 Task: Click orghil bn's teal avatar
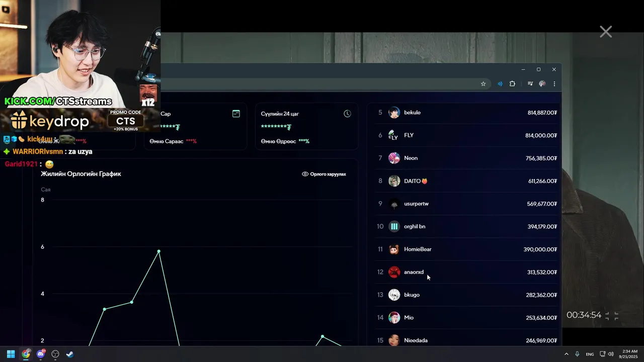click(394, 226)
